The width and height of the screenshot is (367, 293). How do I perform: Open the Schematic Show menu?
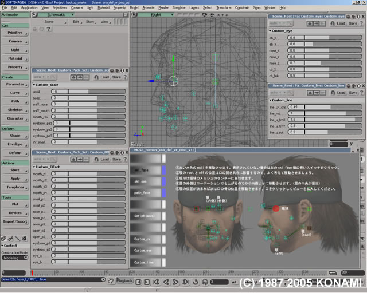(x=91, y=22)
